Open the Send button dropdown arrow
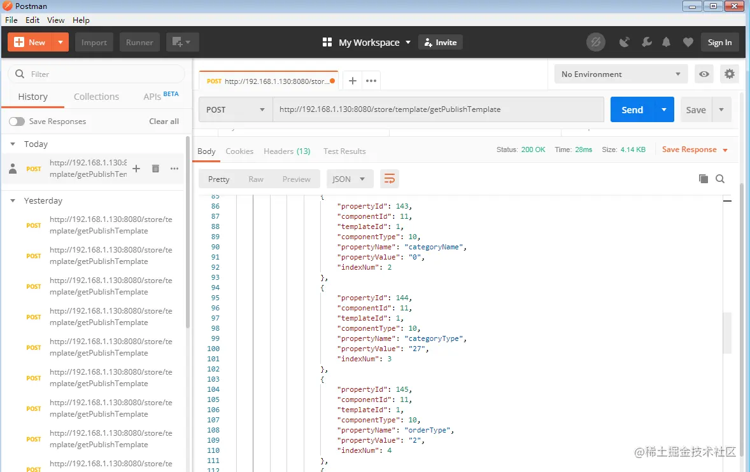 (x=664, y=109)
